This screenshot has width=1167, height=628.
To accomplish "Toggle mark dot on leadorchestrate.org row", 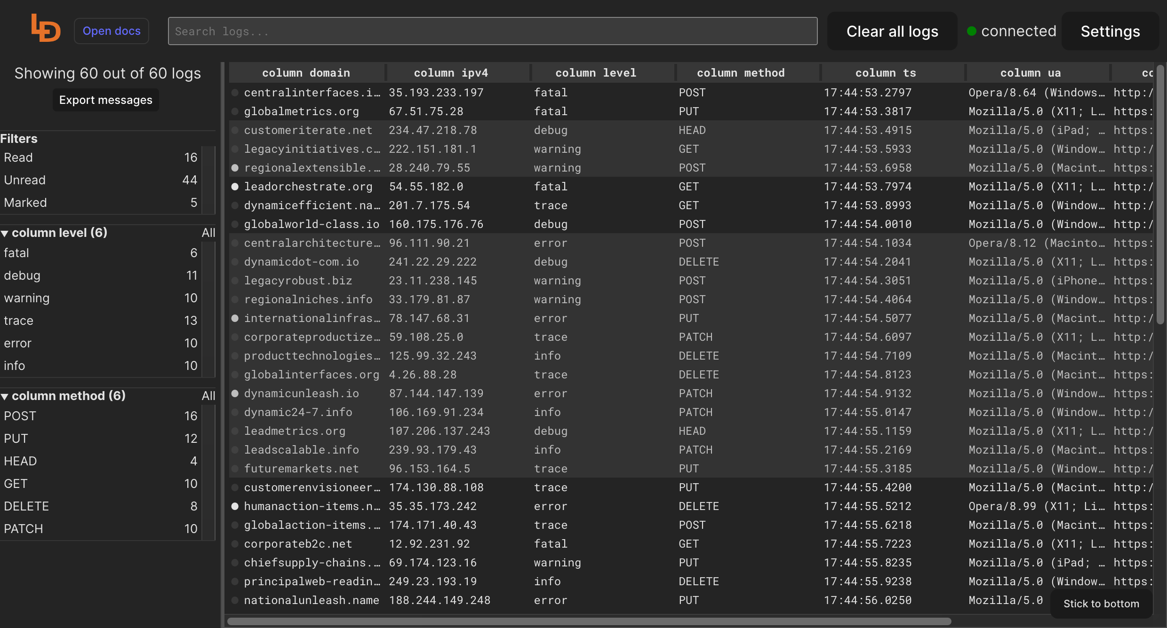I will pyautogui.click(x=235, y=187).
